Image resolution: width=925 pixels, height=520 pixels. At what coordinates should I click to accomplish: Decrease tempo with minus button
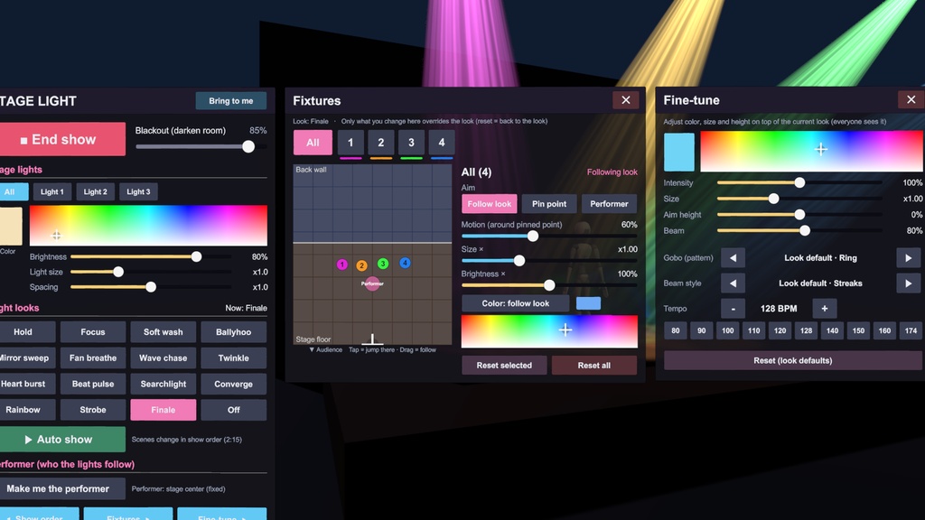coord(733,309)
